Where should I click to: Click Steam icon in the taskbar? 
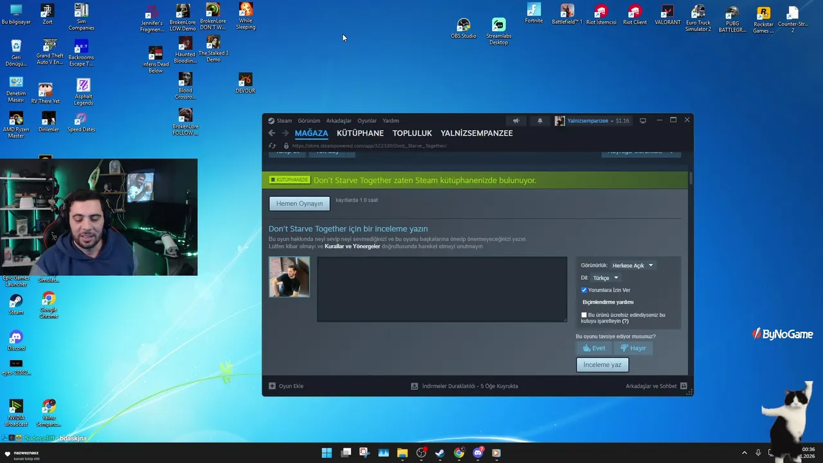coord(440,453)
